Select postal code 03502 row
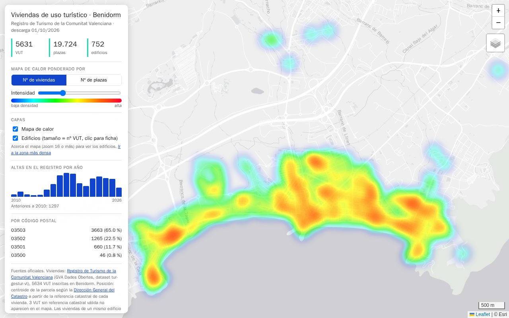The height and width of the screenshot is (318, 509). [66, 238]
